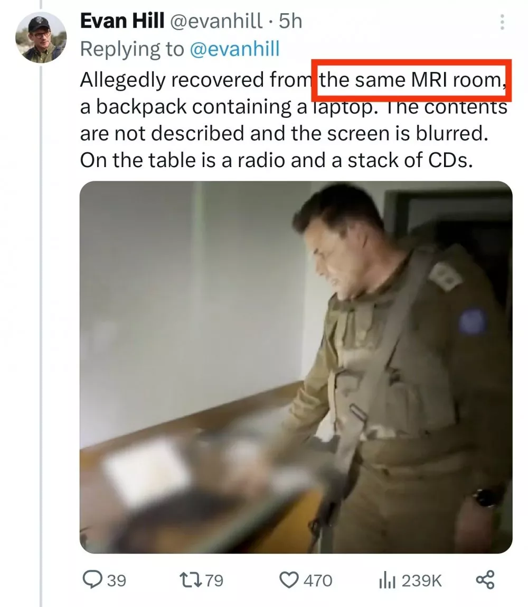Click the 239K views count
The image size is (528, 607).
tap(422, 581)
